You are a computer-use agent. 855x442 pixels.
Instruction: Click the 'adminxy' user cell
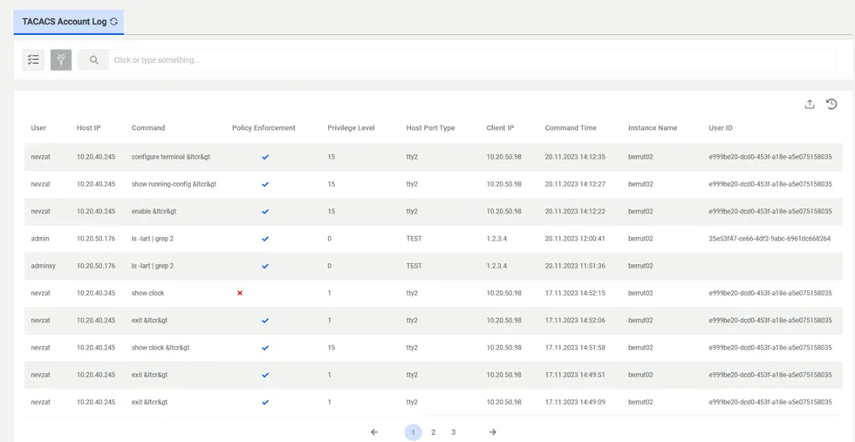click(43, 266)
